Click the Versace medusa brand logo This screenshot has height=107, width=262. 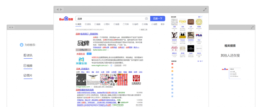[199, 22]
